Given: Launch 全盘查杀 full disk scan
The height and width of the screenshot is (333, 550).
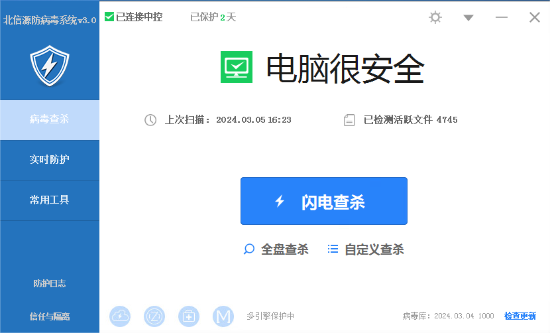Looking at the screenshot, I should pyautogui.click(x=276, y=249).
